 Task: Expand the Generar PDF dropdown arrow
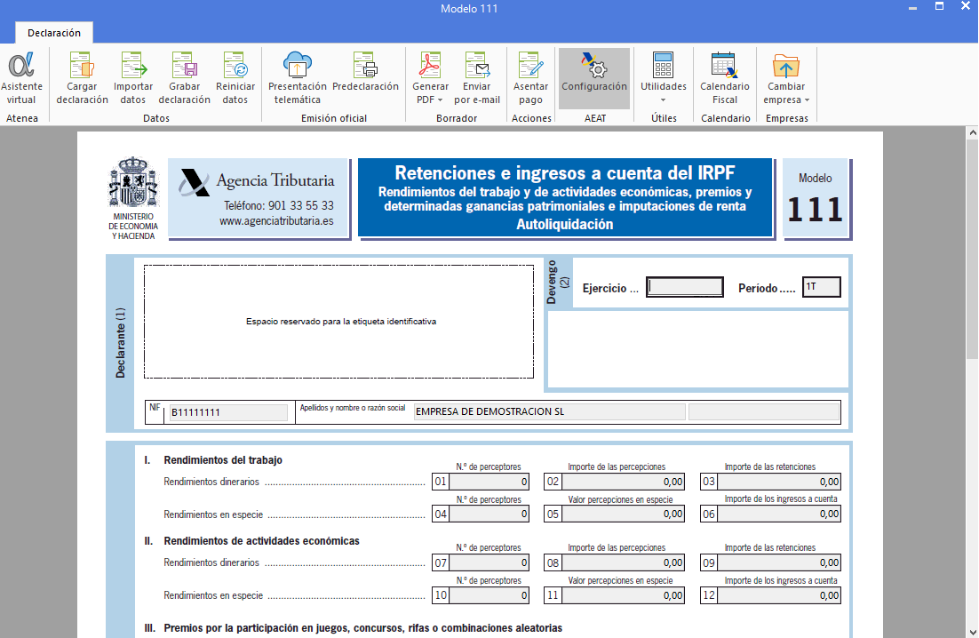pos(440,100)
